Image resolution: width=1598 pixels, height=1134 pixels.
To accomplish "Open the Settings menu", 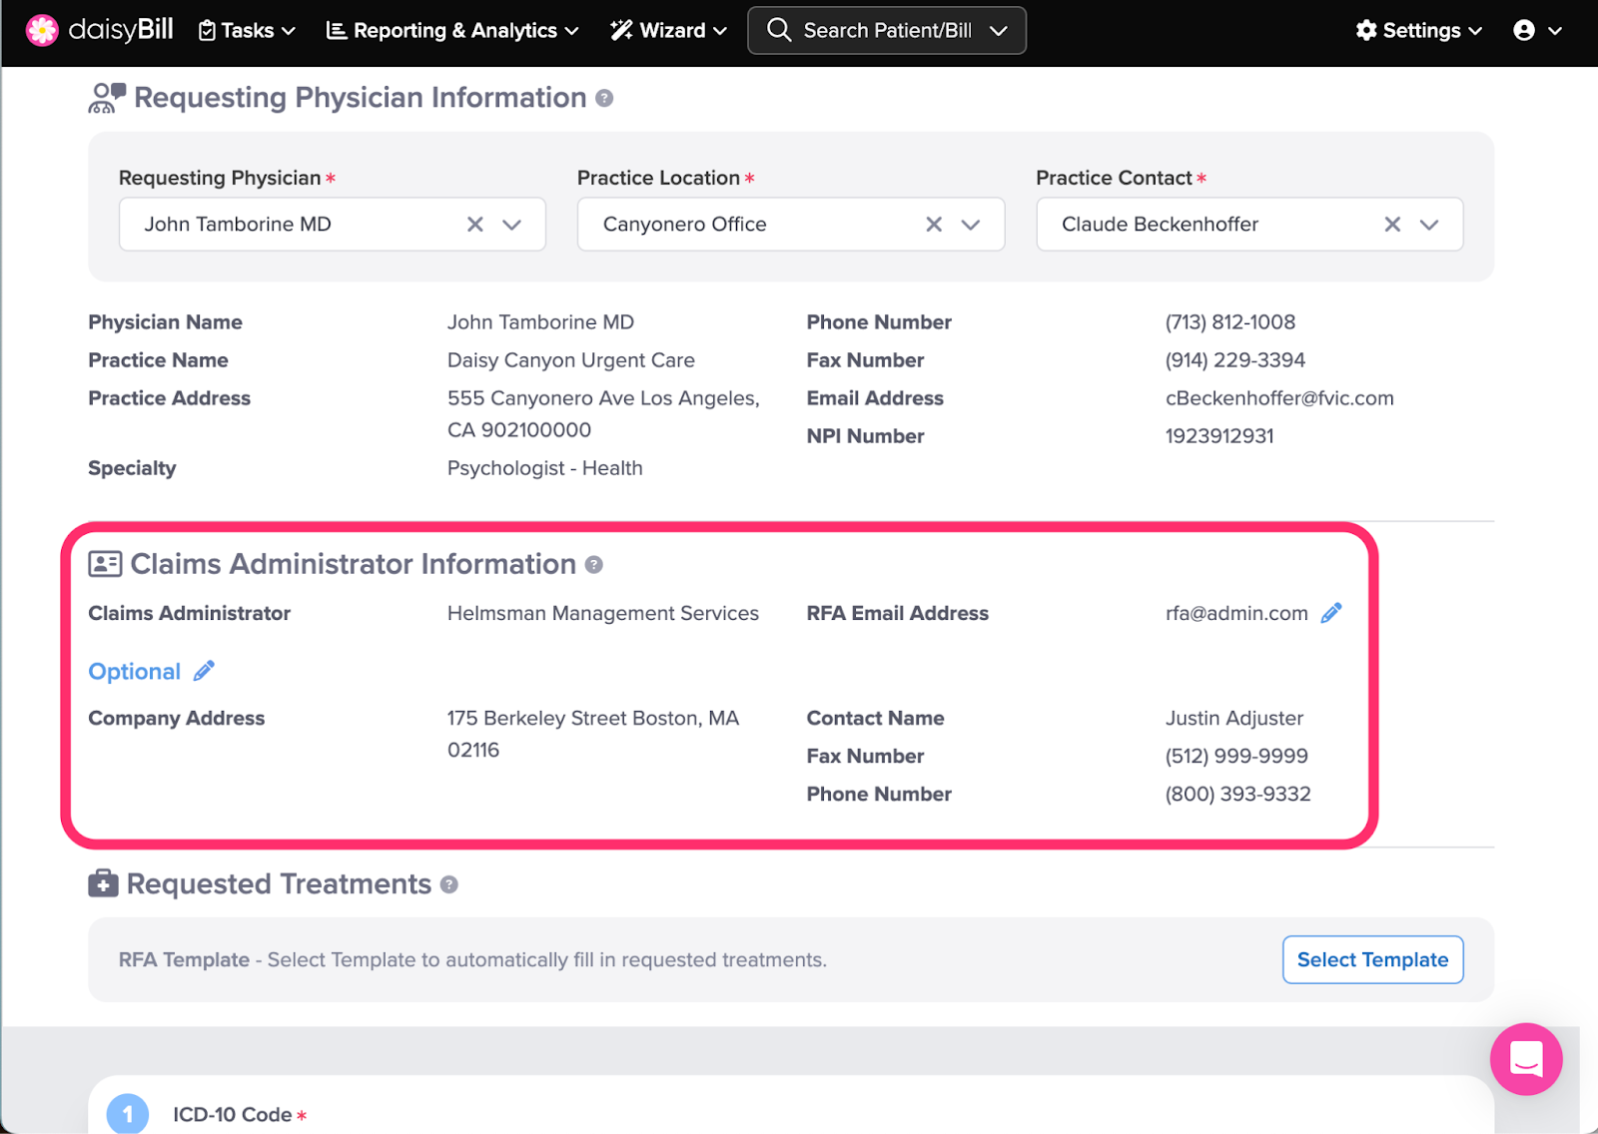I will pos(1418,31).
